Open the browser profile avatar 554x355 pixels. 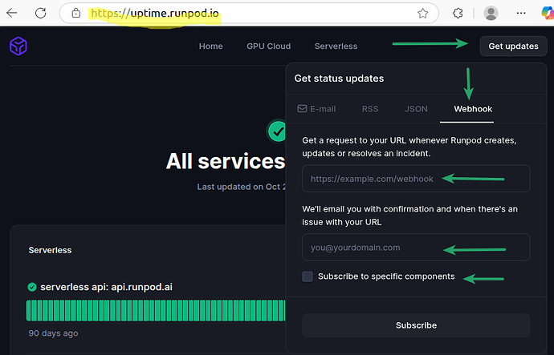491,14
